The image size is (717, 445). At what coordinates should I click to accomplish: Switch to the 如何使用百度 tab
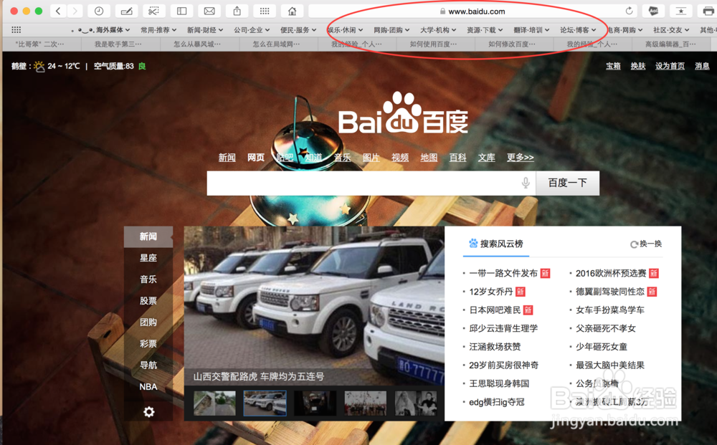[435, 44]
